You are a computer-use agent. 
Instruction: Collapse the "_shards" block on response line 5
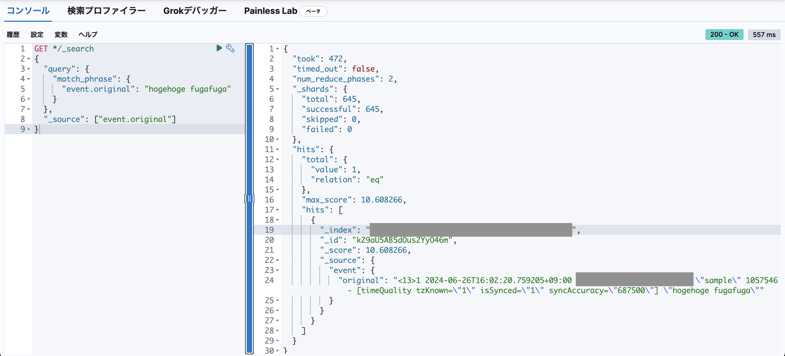[278, 89]
